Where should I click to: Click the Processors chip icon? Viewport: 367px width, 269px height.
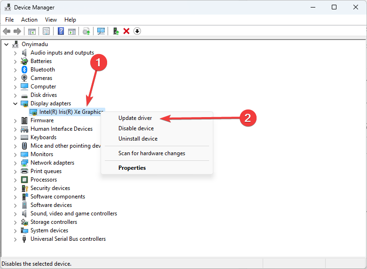click(24, 180)
